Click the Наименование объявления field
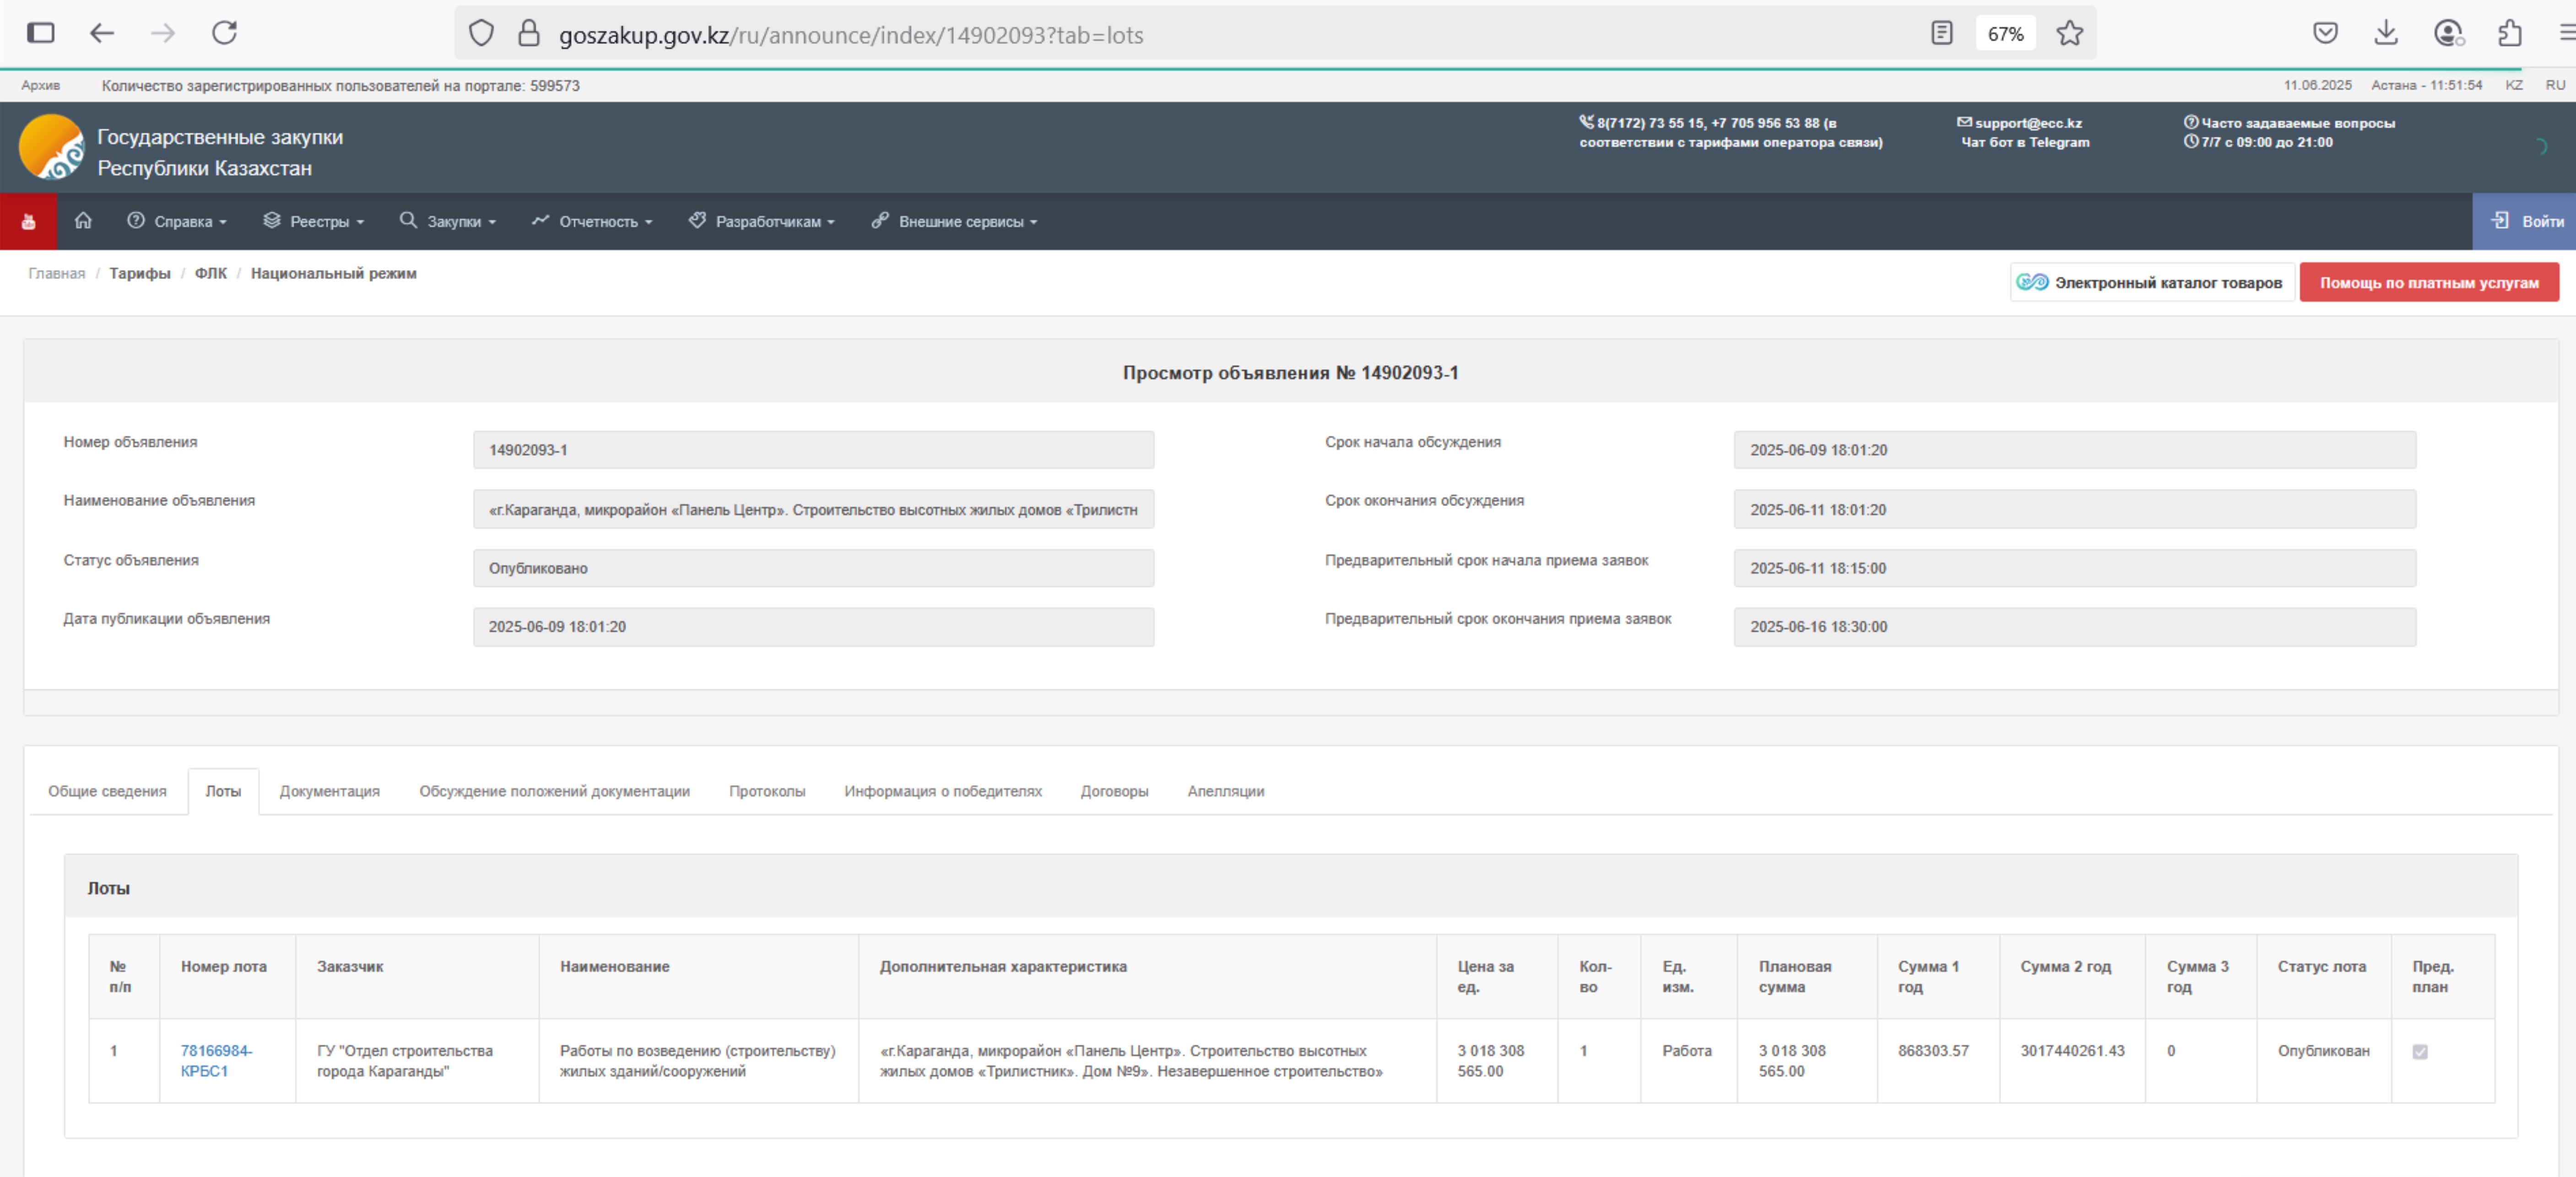 813,509
